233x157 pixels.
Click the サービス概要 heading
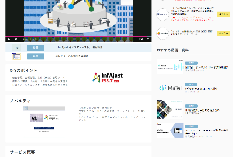22,152
